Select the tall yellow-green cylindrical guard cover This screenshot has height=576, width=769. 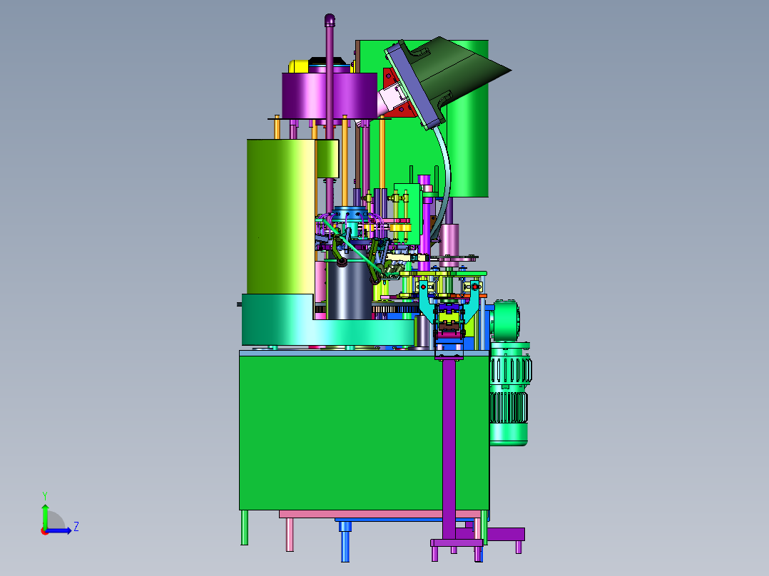click(x=280, y=216)
